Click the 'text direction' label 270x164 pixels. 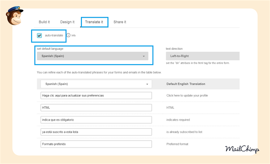(x=174, y=49)
